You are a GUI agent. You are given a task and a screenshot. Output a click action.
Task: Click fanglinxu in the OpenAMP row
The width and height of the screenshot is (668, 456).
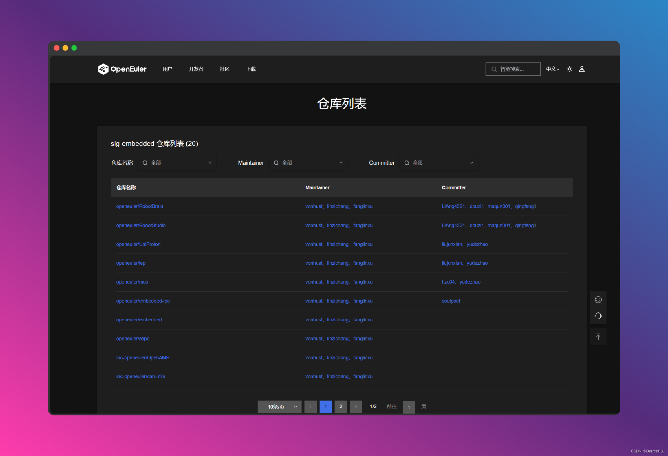coord(363,358)
